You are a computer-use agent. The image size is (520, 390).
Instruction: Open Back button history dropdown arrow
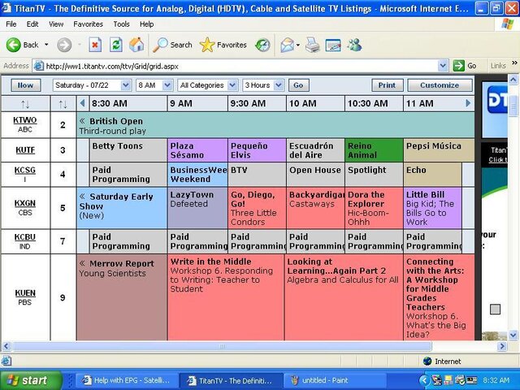coord(46,45)
